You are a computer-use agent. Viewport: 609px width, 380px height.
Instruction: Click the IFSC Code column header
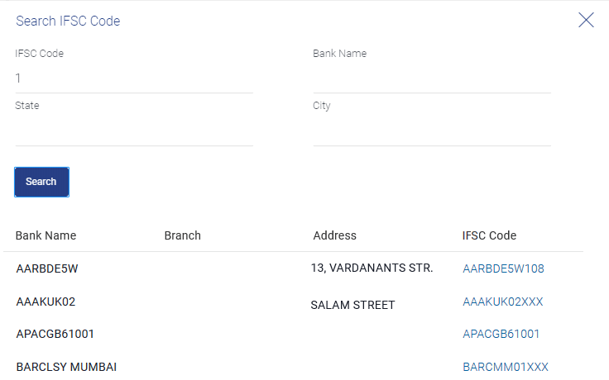click(x=489, y=235)
